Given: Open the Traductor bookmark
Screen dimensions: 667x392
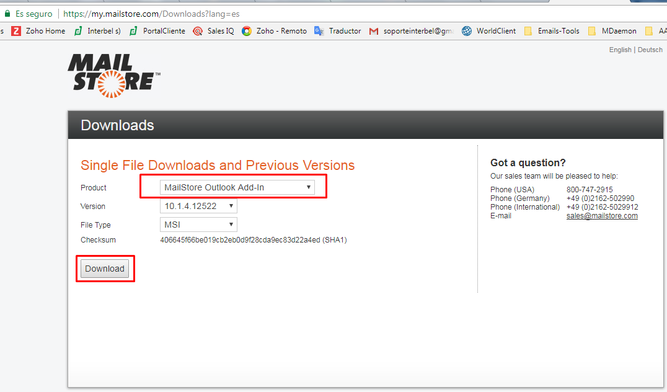Looking at the screenshot, I should tap(338, 31).
